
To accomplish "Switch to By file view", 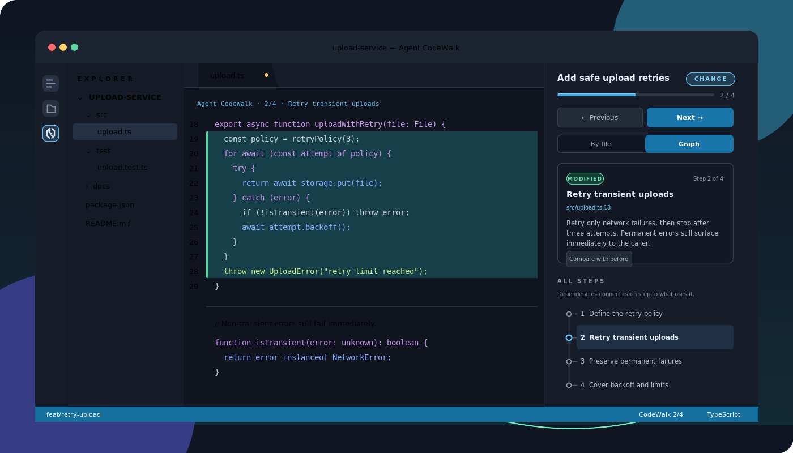I will (x=601, y=144).
